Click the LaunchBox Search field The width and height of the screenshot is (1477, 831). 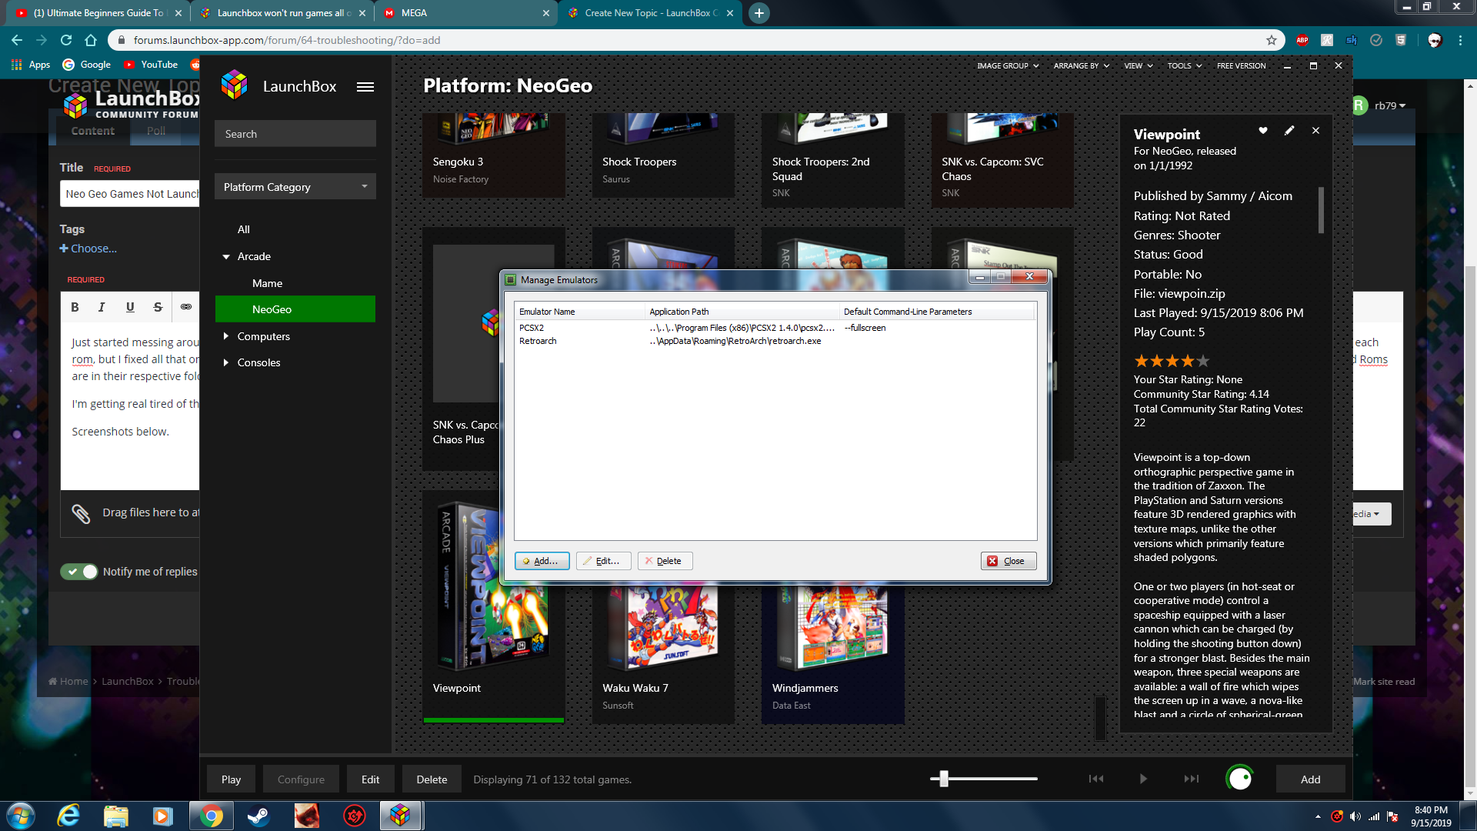point(295,134)
